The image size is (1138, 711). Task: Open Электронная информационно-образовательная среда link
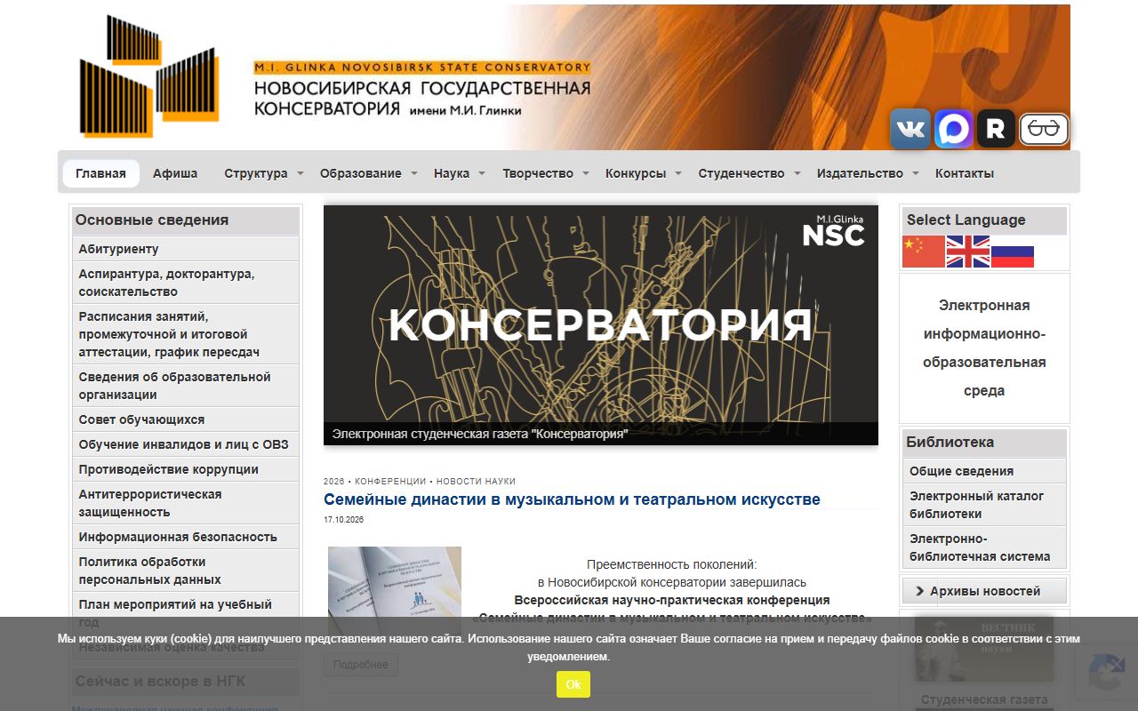click(984, 348)
